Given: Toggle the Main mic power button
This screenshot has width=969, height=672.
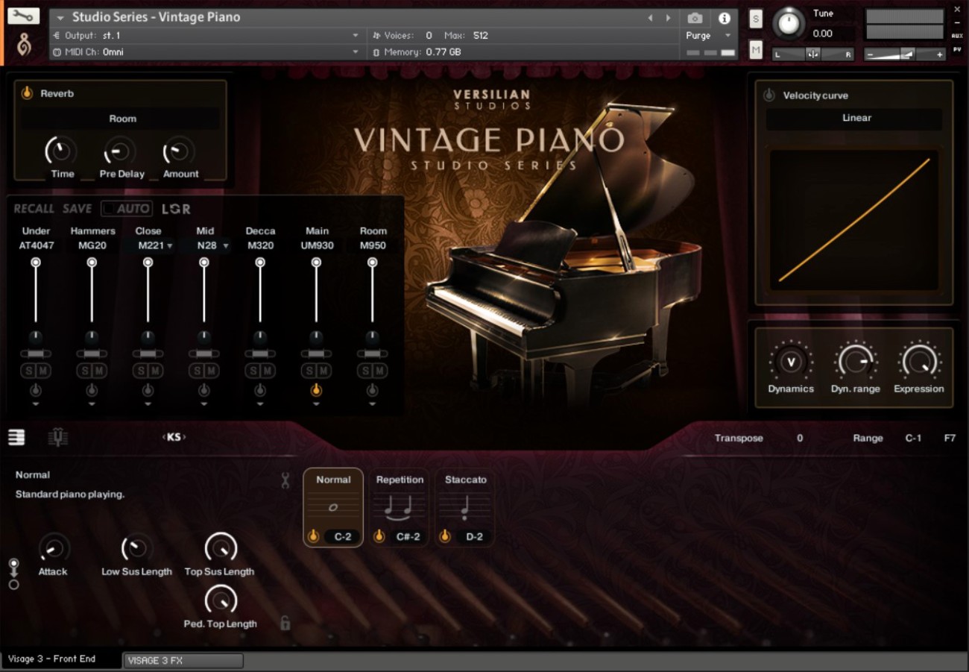Looking at the screenshot, I should point(316,390).
